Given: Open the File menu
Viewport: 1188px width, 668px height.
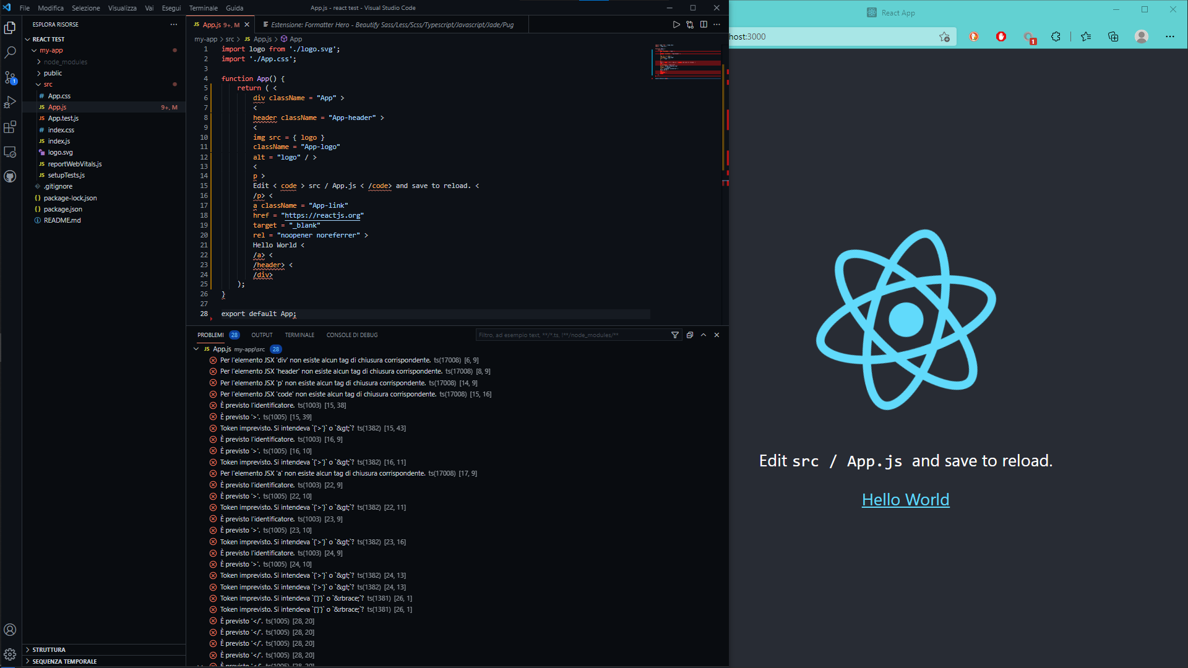Looking at the screenshot, I should pyautogui.click(x=25, y=8).
